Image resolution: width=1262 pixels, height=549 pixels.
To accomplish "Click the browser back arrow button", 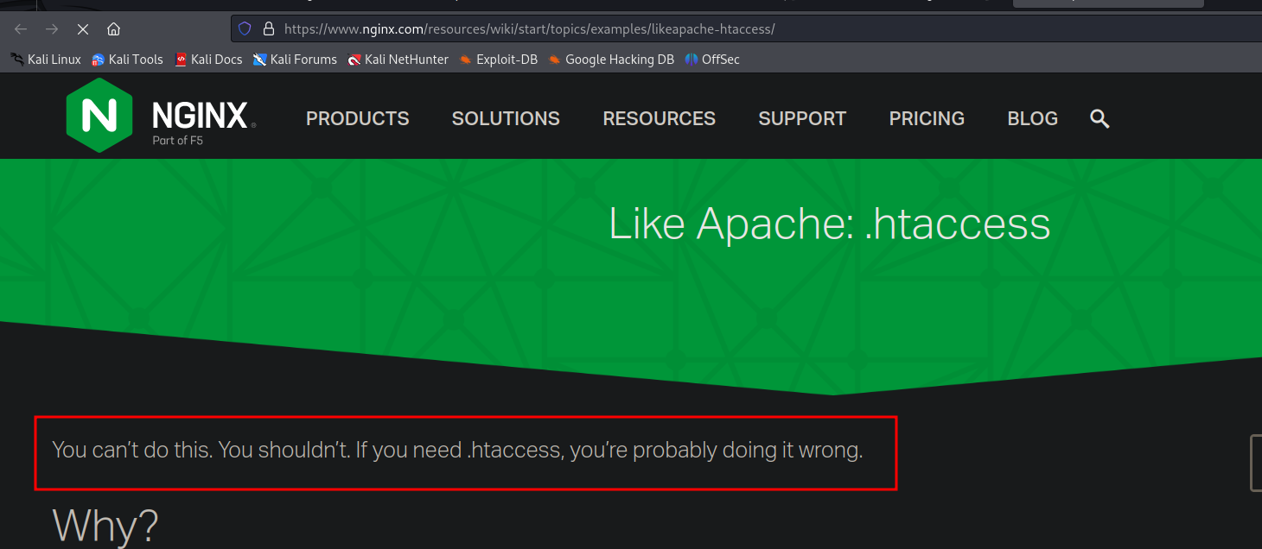I will (x=21, y=29).
